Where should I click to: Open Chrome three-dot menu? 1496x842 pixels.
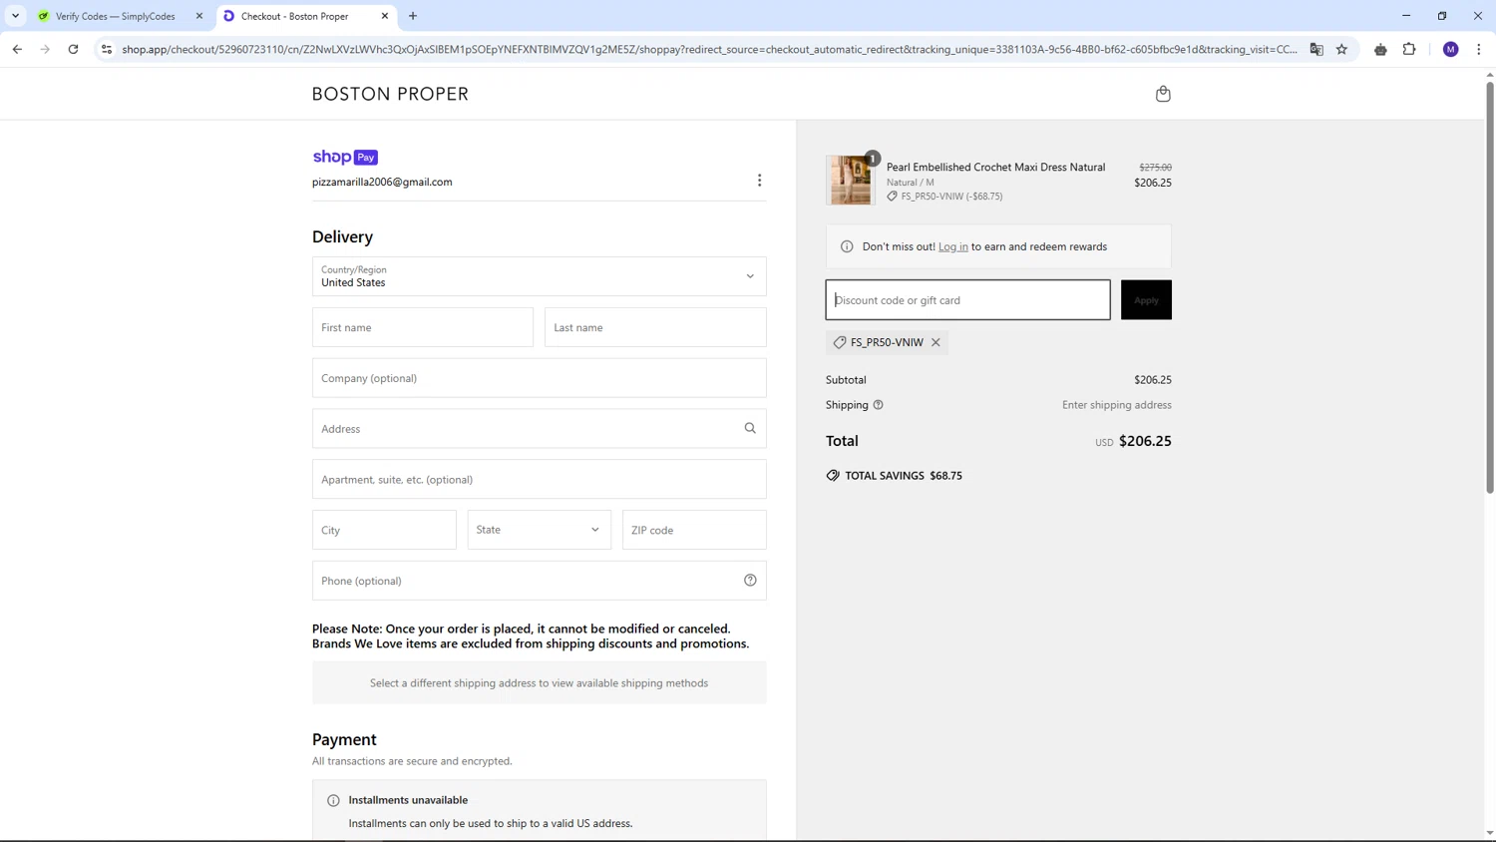coord(1478,49)
